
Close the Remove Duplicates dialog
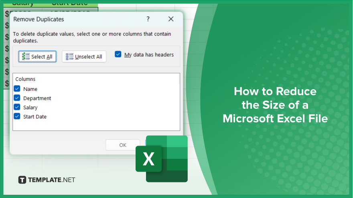(x=171, y=19)
